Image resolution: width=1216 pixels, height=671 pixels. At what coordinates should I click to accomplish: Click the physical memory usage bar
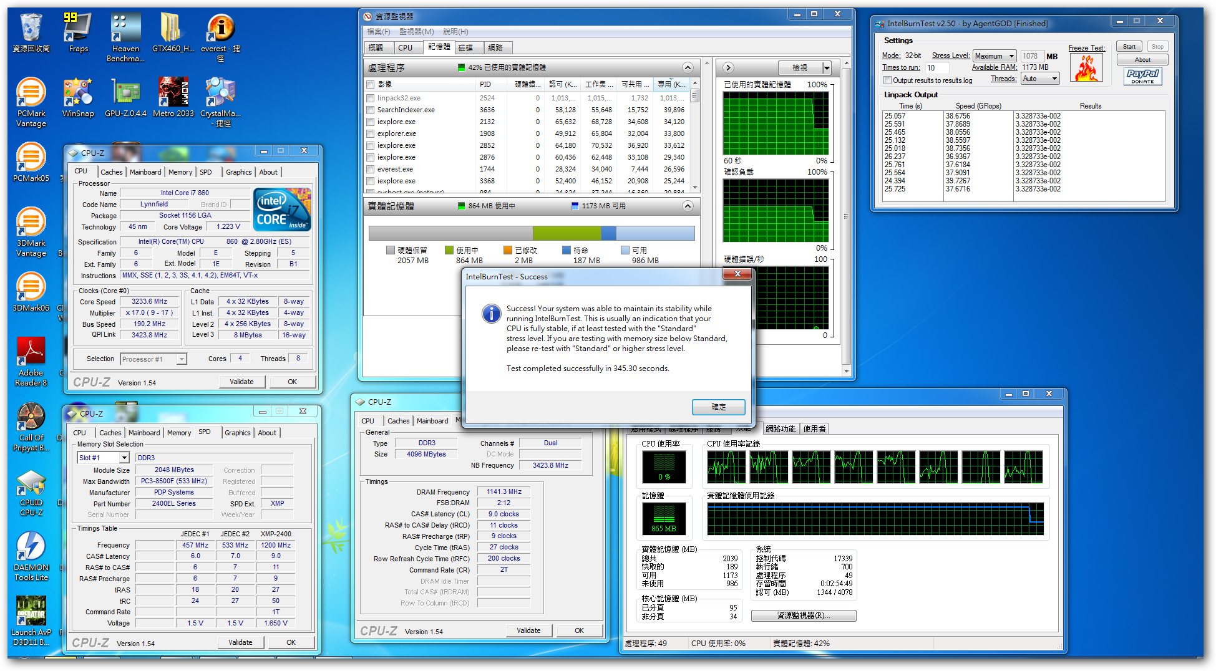[531, 233]
